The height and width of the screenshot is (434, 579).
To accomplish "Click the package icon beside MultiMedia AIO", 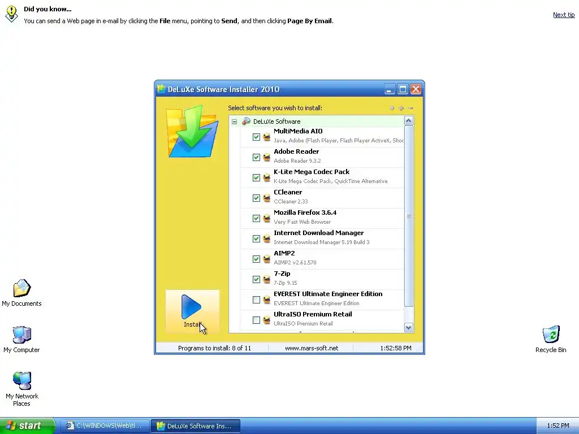I will click(x=267, y=137).
